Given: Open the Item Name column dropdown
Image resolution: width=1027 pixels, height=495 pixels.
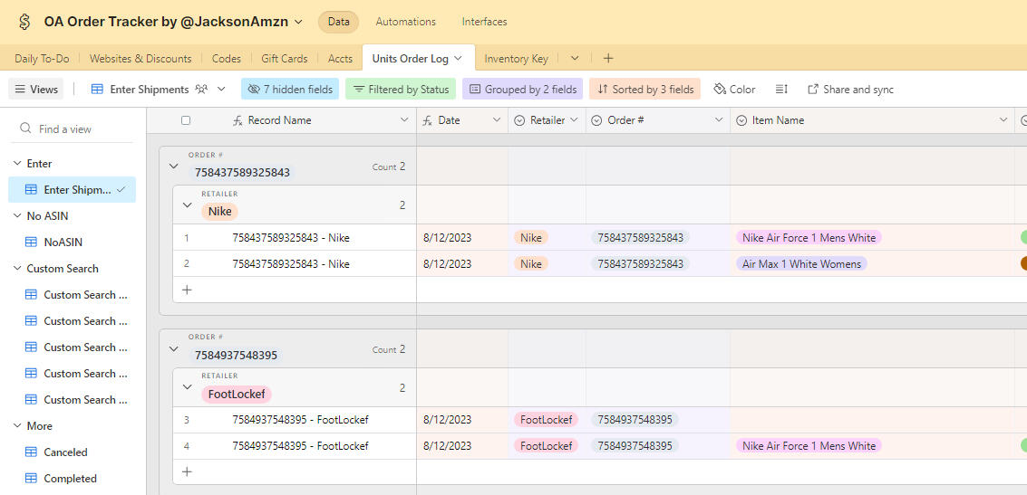Looking at the screenshot, I should click(1003, 120).
